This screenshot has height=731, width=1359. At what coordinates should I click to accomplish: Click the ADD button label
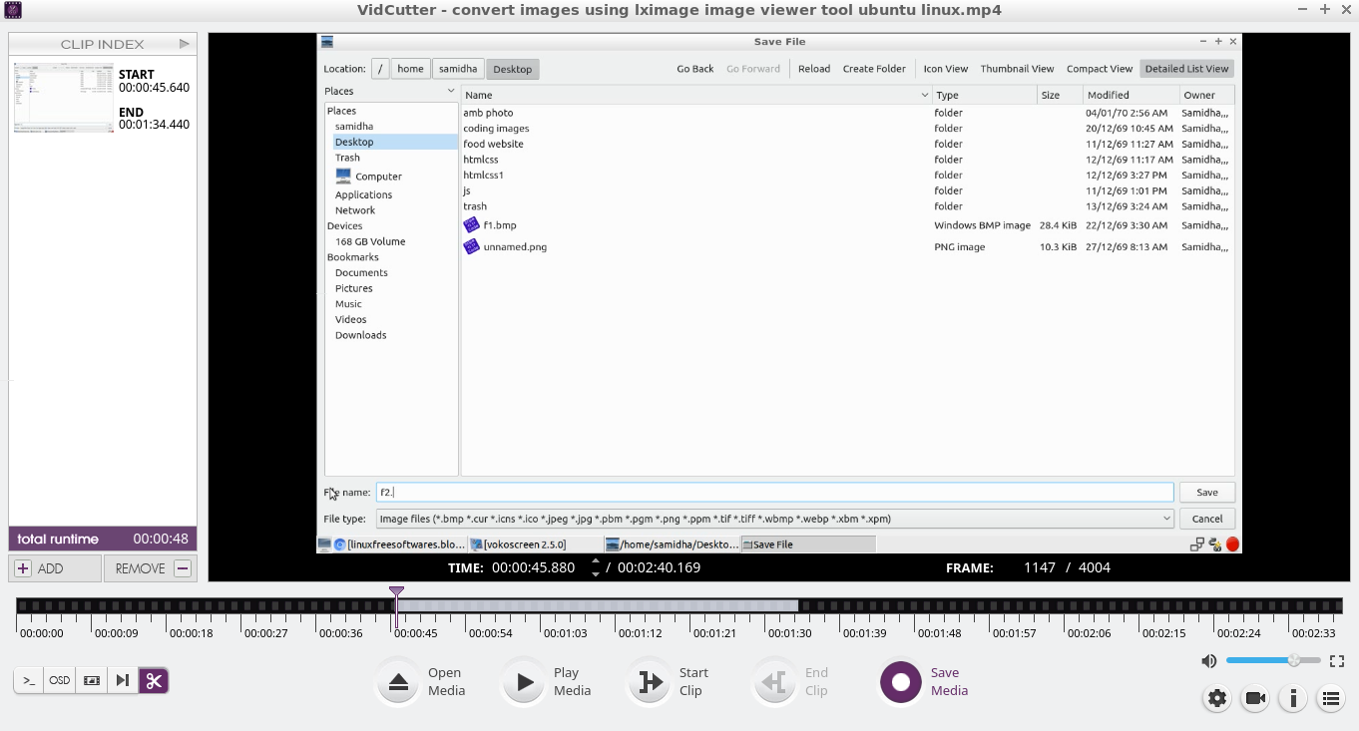click(50, 568)
